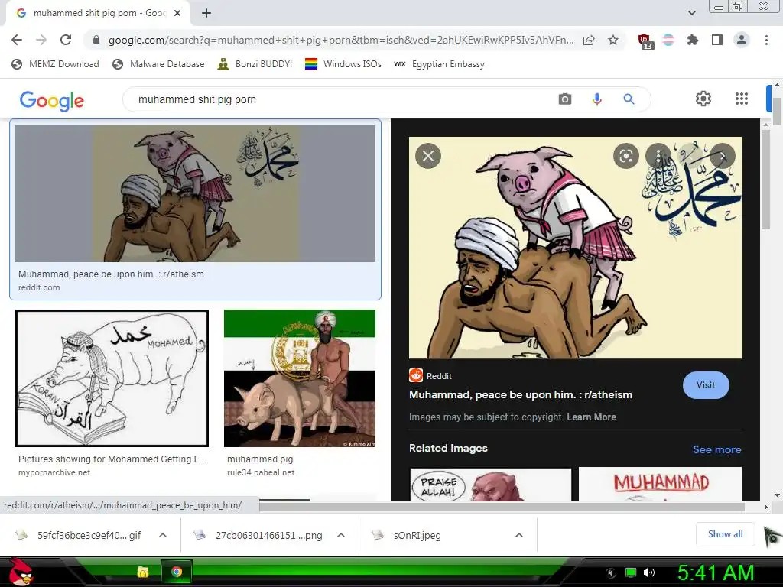This screenshot has height=587, width=783.
Task: Click the striped flag extension icon
Action: (668, 40)
